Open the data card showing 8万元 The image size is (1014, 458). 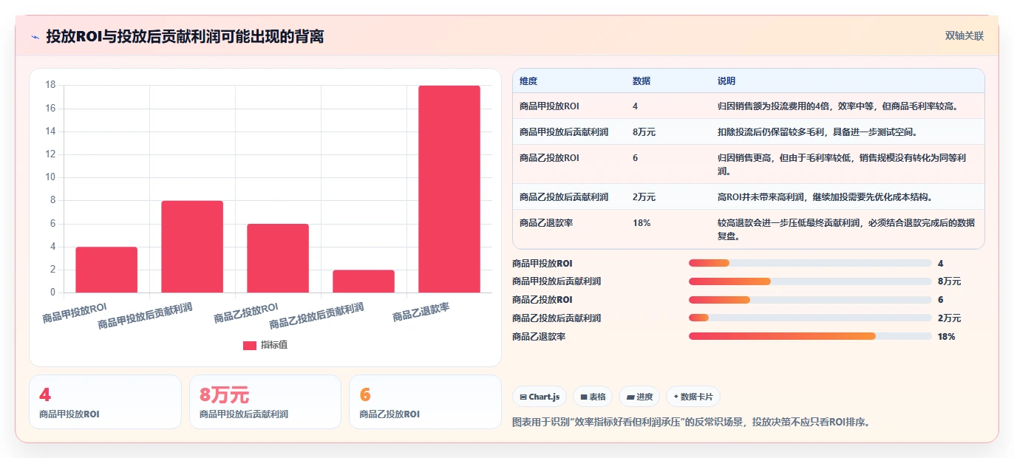[x=265, y=402]
